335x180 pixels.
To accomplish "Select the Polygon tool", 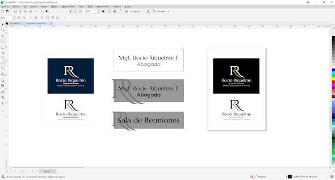I will 2,68.
